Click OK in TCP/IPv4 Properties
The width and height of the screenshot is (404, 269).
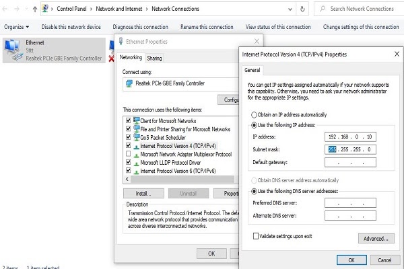pos(351,260)
